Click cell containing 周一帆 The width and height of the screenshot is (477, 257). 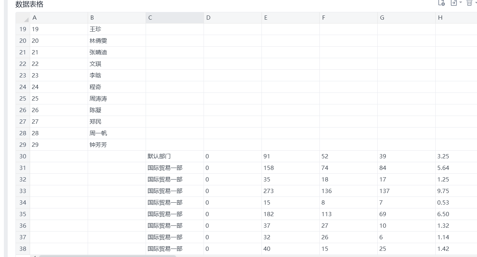point(117,133)
